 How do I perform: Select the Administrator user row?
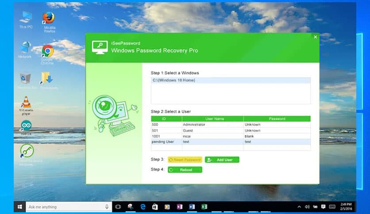point(231,124)
